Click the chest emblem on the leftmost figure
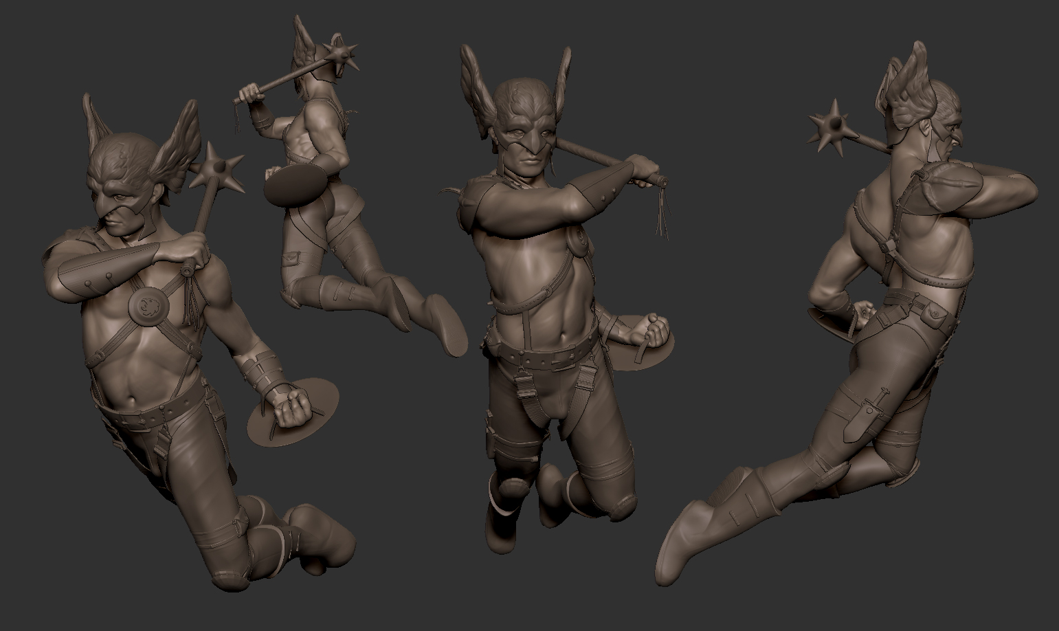This screenshot has width=1059, height=631. (x=148, y=306)
